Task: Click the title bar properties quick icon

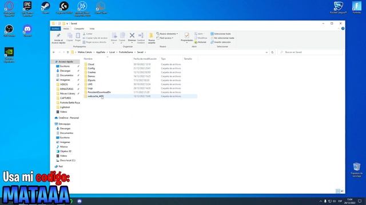Action: pyautogui.click(x=59, y=23)
